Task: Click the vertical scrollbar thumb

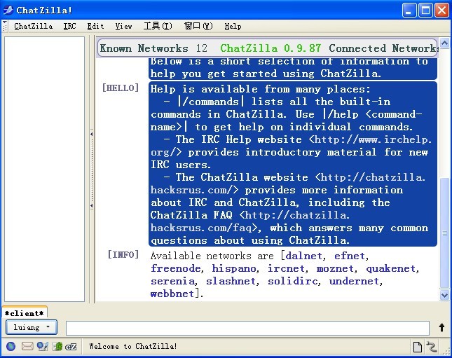Action: coord(444,233)
